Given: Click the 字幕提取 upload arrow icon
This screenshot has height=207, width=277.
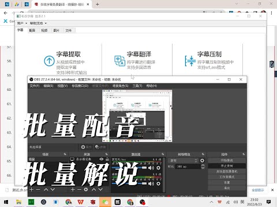Looking at the screenshot, I should pos(49,61).
